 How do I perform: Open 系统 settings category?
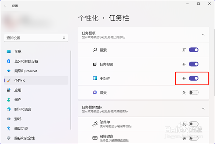click(36, 52)
